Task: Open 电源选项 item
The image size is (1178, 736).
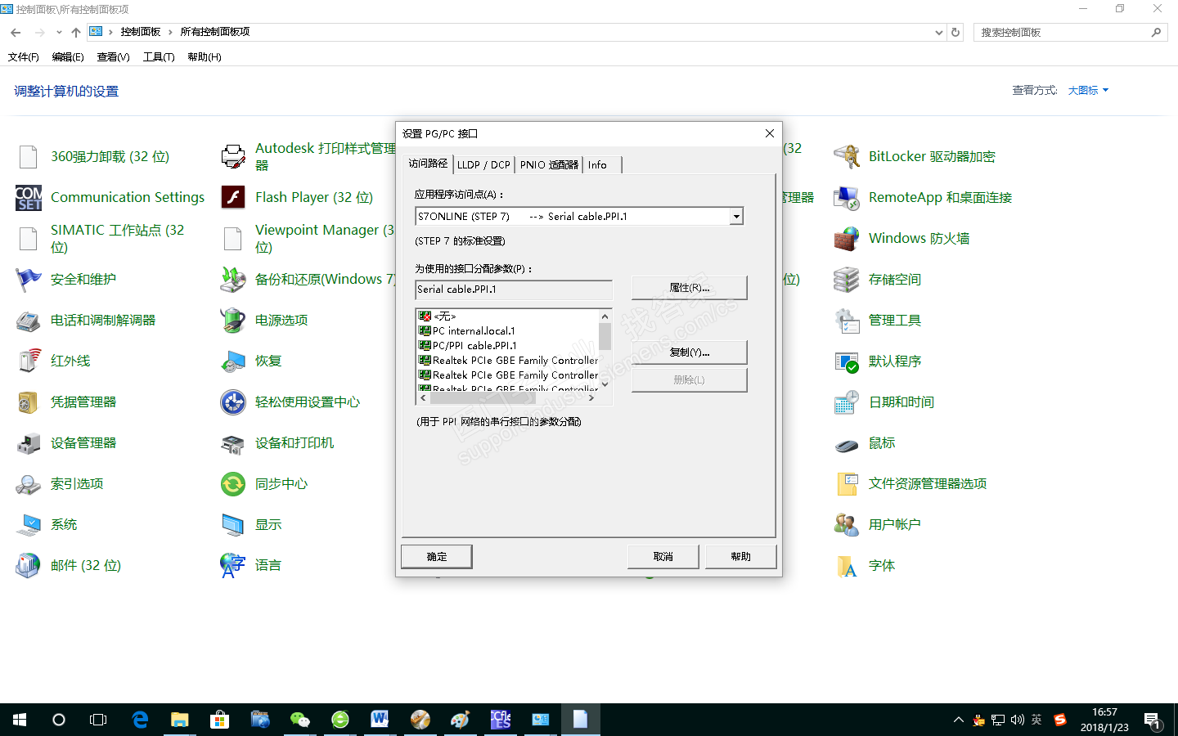Action: pos(264,320)
